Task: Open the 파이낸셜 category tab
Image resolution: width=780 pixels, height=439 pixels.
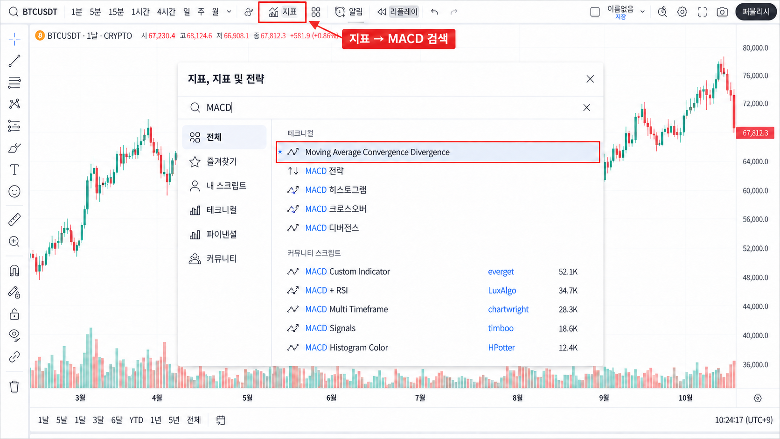Action: (x=224, y=234)
